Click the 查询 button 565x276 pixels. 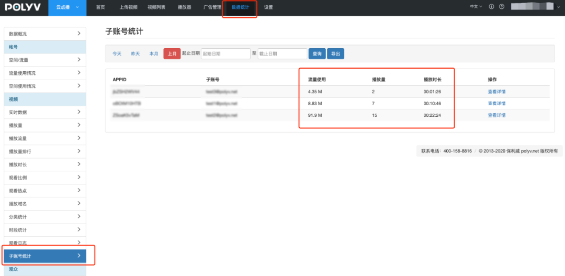point(317,53)
